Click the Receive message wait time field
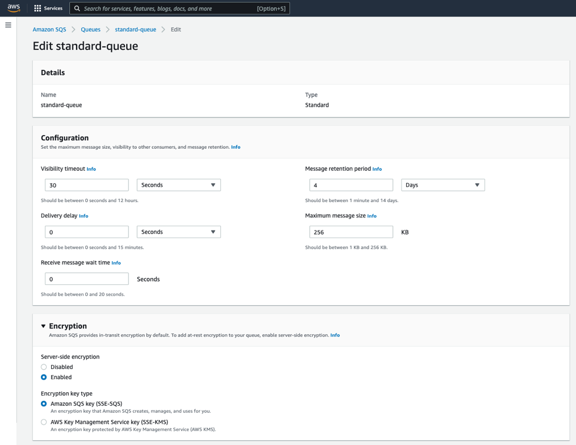 [x=87, y=279]
